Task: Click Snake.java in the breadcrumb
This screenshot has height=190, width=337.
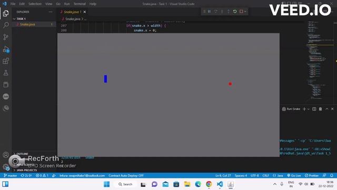Action: point(73,19)
